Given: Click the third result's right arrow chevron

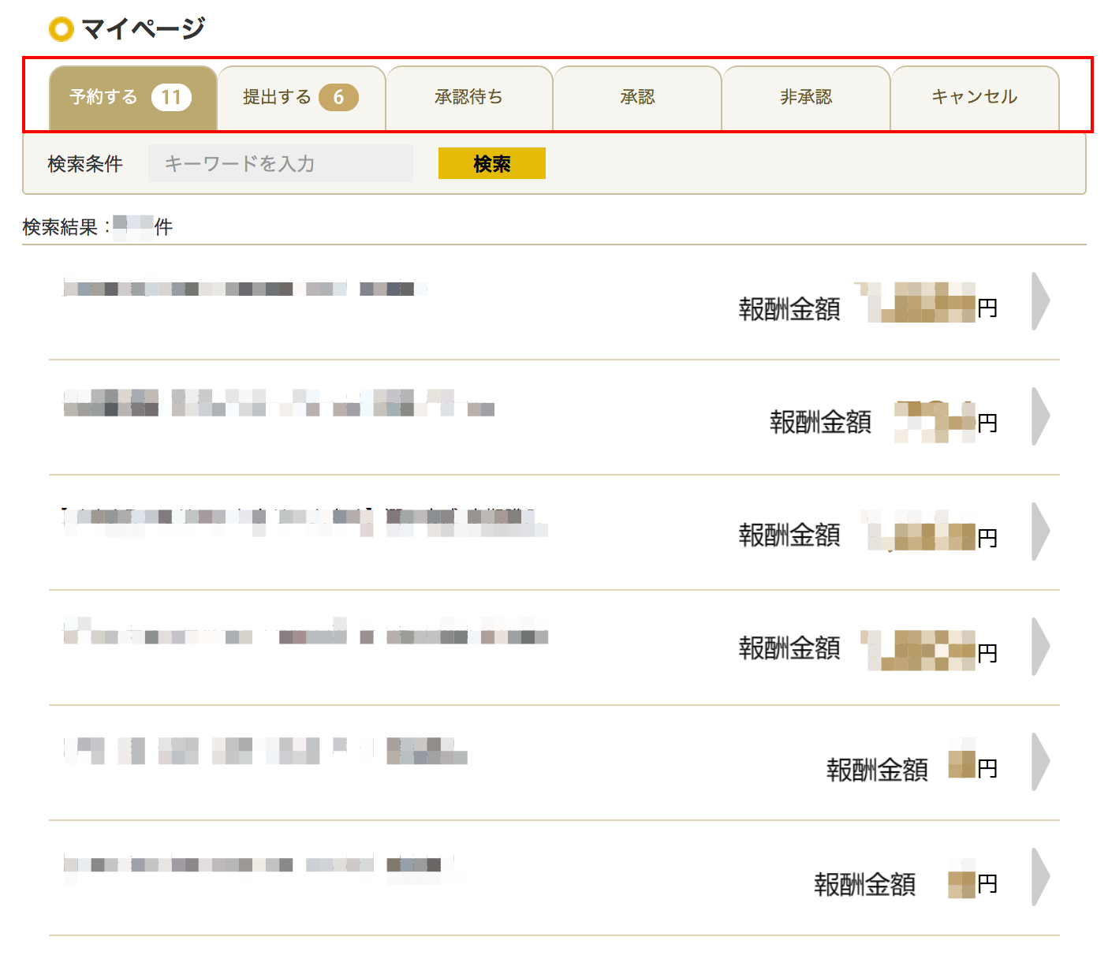Looking at the screenshot, I should click(x=1040, y=532).
